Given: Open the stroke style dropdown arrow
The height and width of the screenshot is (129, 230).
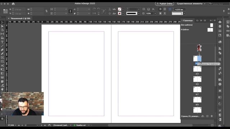Looking at the screenshot, I should click(x=139, y=14).
